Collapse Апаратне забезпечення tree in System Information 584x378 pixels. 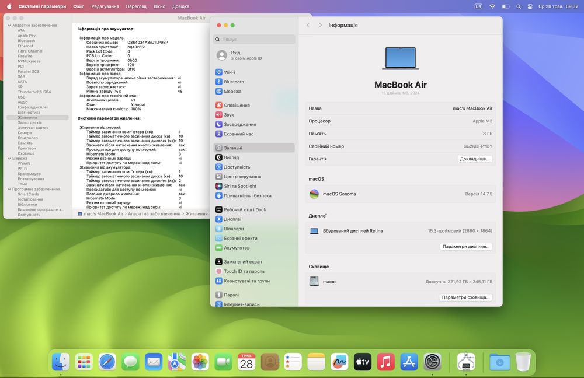9,26
